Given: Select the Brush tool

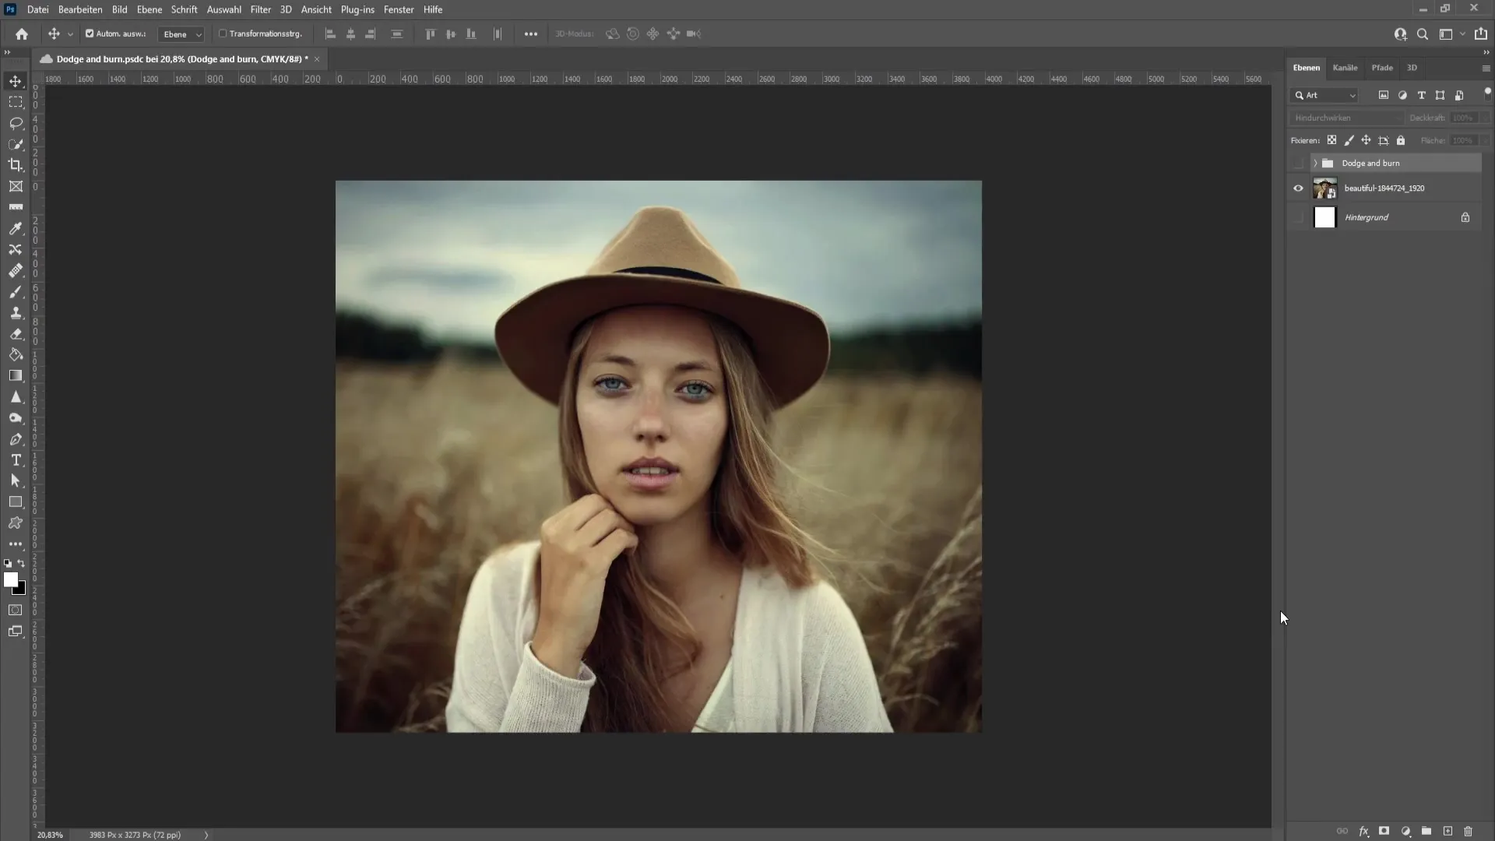Looking at the screenshot, I should coord(16,290).
